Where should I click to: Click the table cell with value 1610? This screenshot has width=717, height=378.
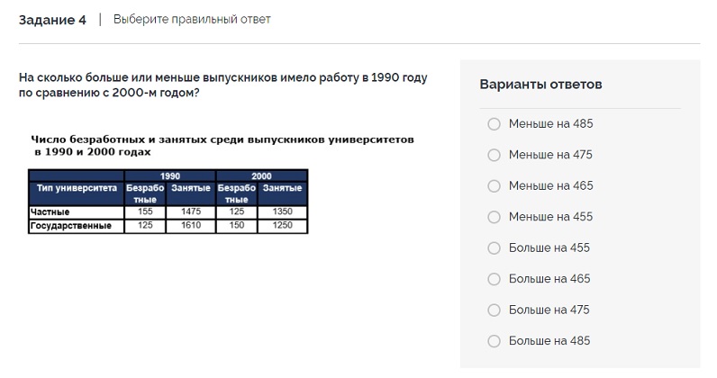point(190,226)
